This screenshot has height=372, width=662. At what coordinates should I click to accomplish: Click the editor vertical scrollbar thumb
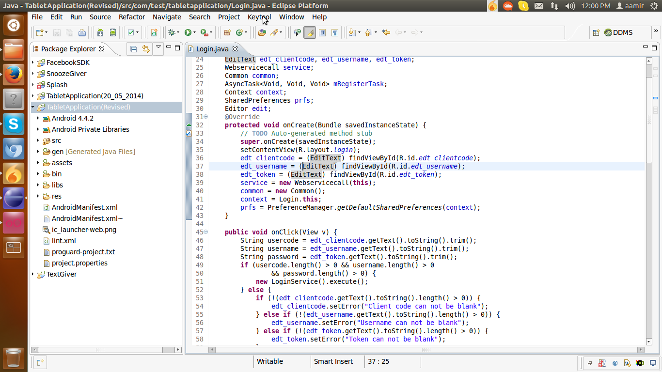point(649,120)
